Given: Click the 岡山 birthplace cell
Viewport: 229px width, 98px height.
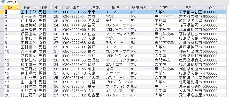Looking at the screenshot, I should coord(96,69).
